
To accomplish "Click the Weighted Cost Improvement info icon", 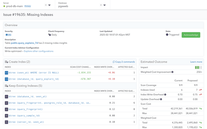I will [x=172, y=72].
